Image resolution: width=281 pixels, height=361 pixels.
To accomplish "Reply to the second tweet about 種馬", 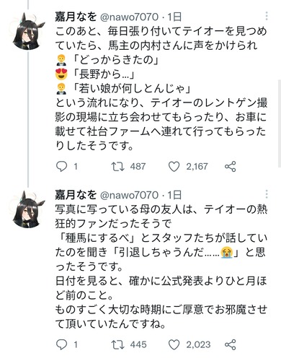I will point(61,344).
